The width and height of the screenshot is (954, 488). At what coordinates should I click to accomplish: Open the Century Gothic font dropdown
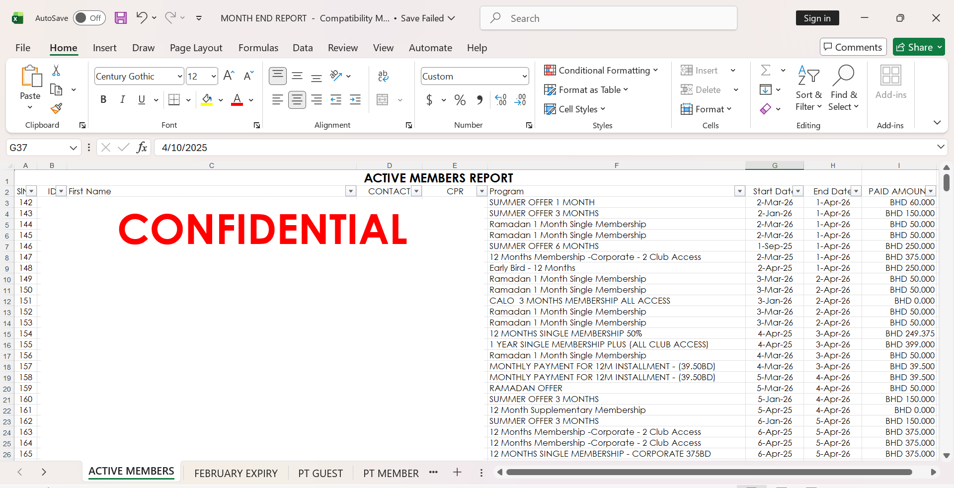point(180,77)
